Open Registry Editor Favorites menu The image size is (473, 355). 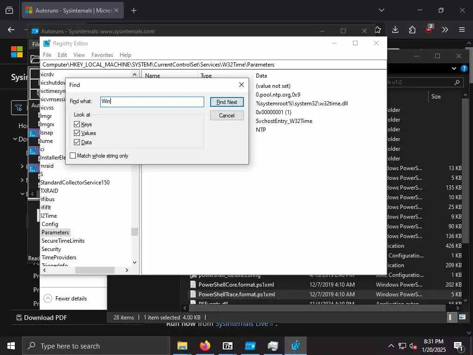[x=102, y=55]
